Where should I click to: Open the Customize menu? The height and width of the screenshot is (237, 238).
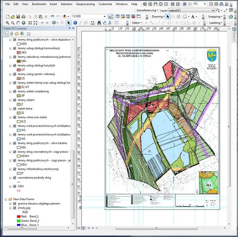click(x=105, y=4)
